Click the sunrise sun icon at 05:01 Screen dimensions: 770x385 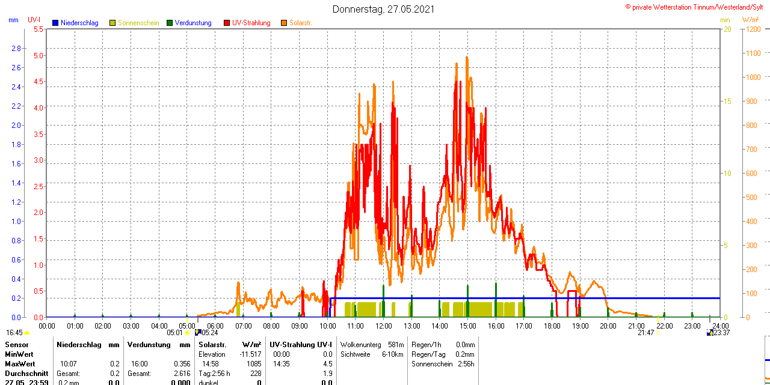(x=187, y=332)
